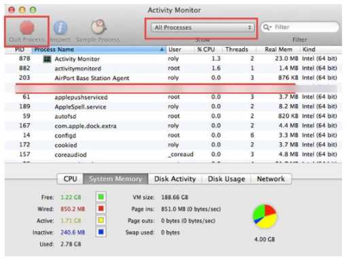Screen dimensions: 346x259
Task: Sort by Real Mem column header
Action: (278, 50)
